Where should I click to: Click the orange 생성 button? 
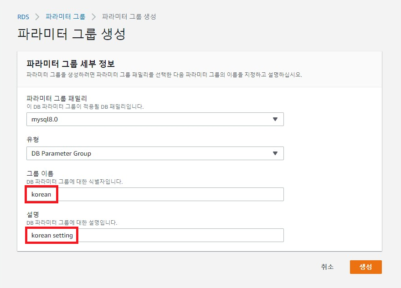coord(366,267)
